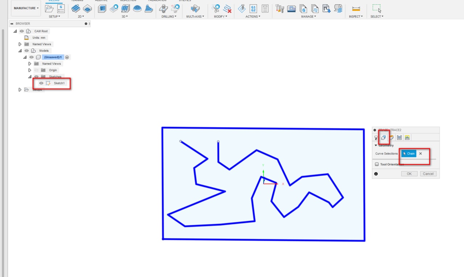Show the hidden Origin folder
This screenshot has height=277, width=464.
(36, 70)
